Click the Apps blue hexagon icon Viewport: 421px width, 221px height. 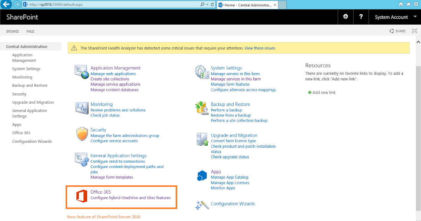(202, 175)
